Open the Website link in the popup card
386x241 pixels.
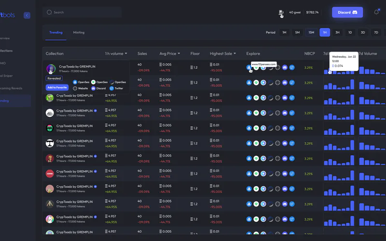point(81,88)
